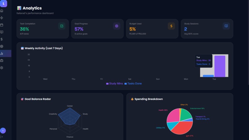Click 'Avg 60% score' text

click(191, 34)
